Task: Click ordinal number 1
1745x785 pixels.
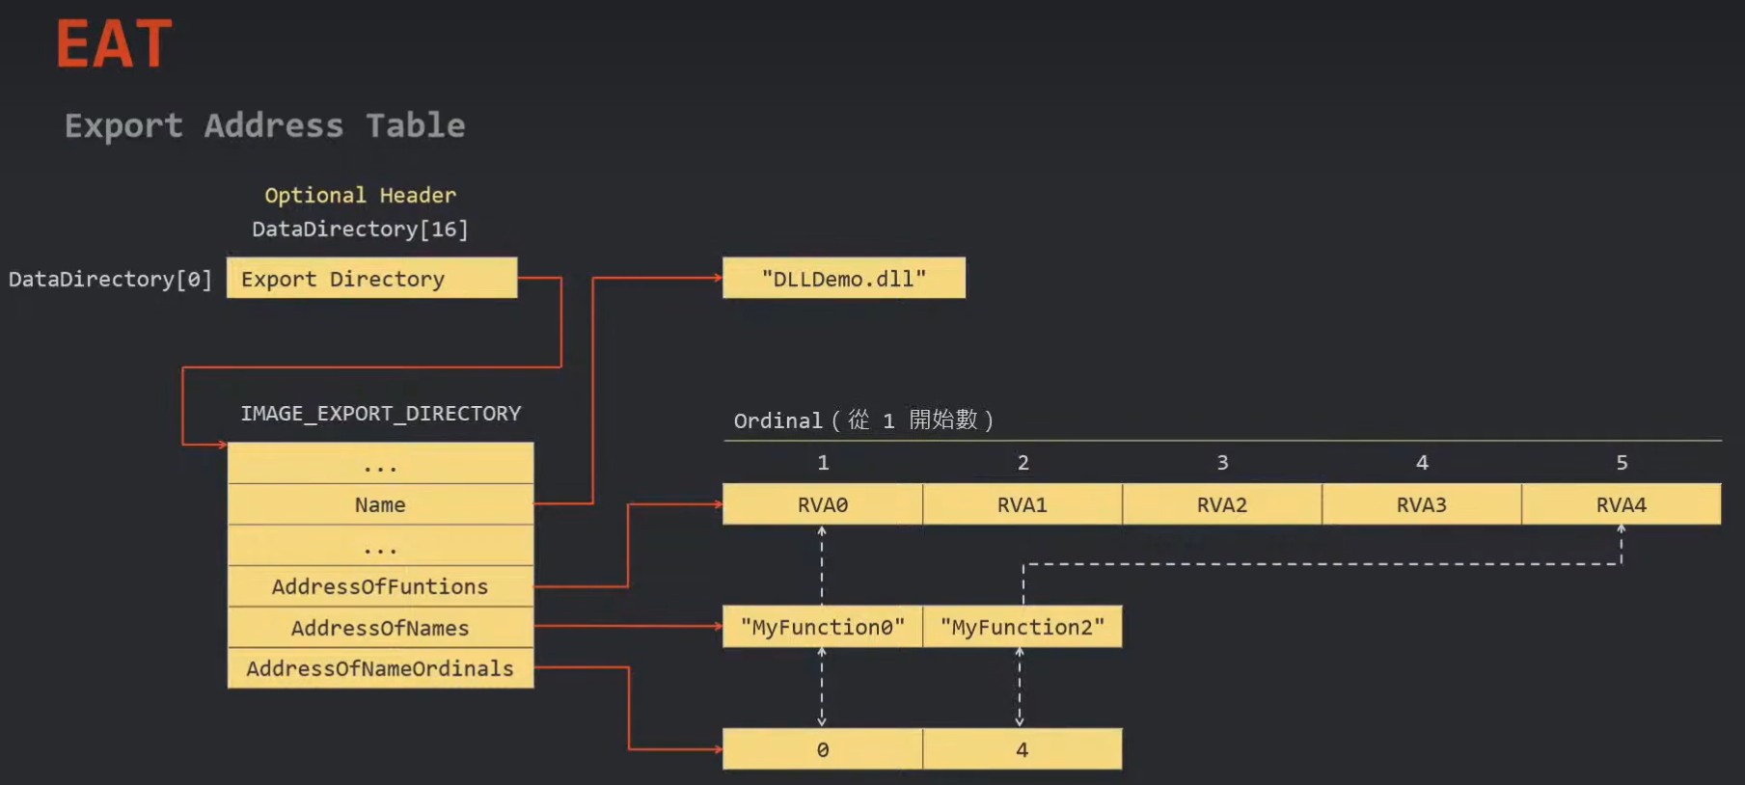Action: [x=823, y=463]
